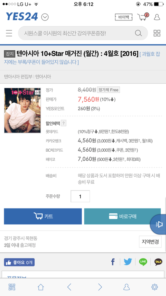Share via the LINE icon

143,262
